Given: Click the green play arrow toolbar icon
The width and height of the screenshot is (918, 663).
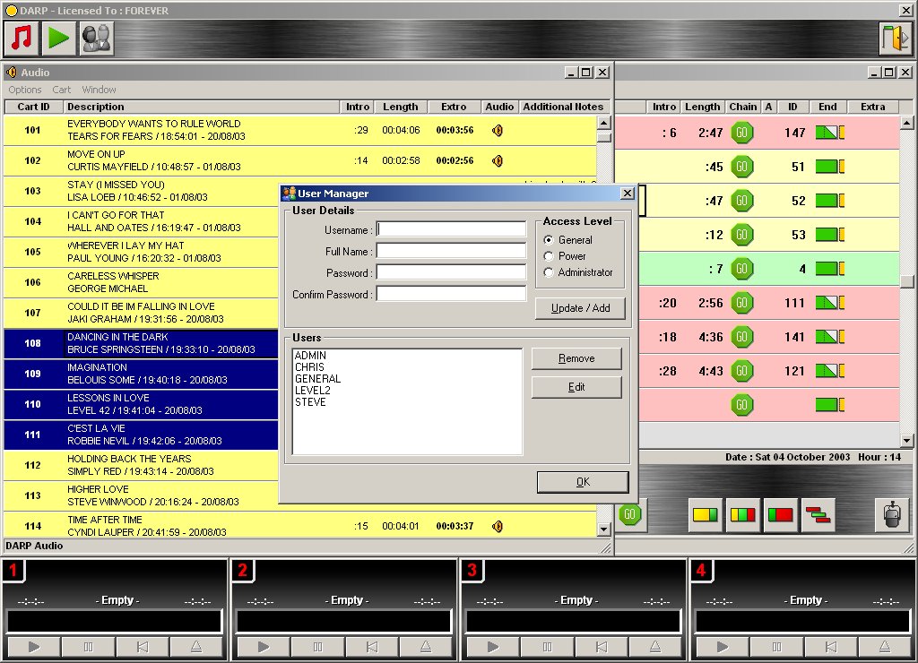Looking at the screenshot, I should 59,38.
